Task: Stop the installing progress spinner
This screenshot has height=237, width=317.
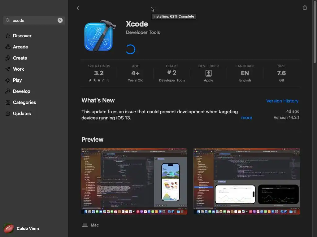Action: [131, 49]
